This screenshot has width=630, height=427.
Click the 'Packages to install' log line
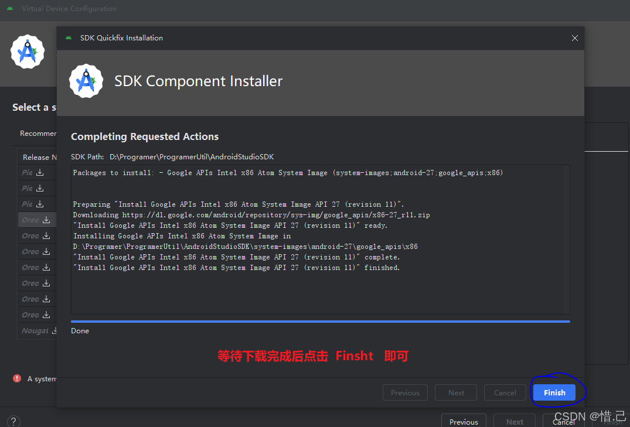pos(288,173)
